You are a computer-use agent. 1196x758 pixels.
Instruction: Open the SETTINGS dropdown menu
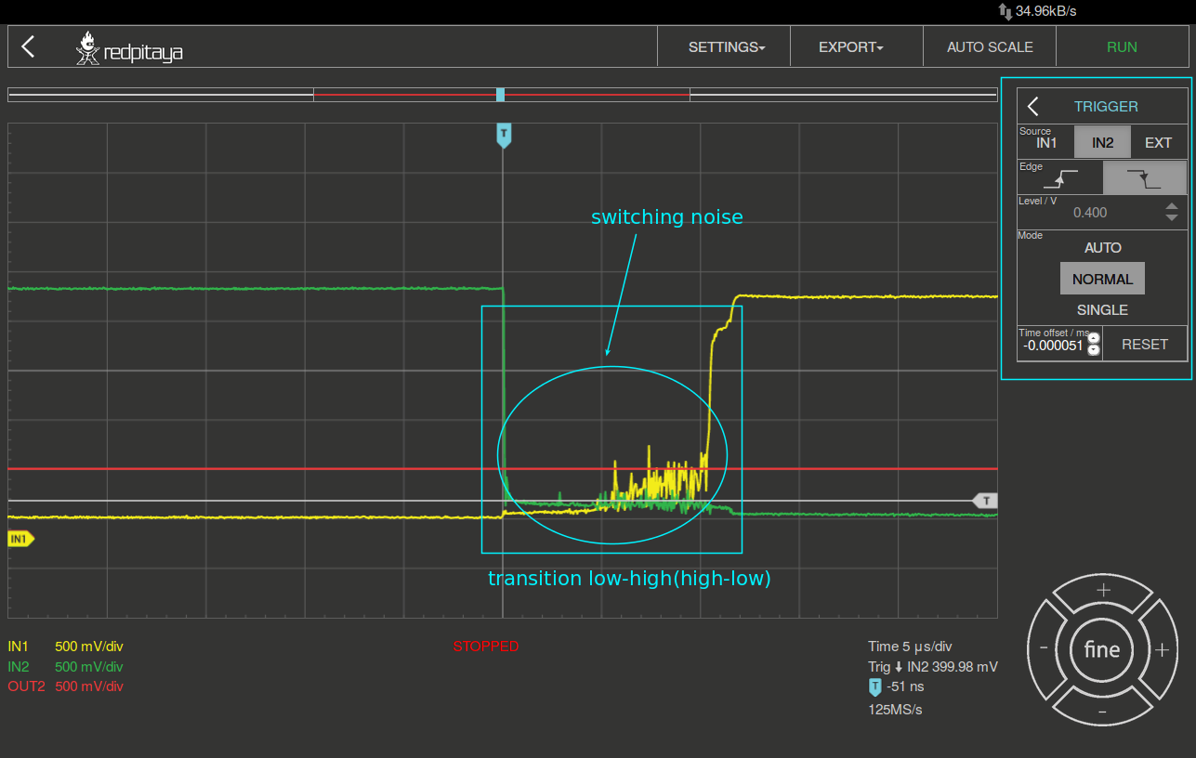point(726,47)
